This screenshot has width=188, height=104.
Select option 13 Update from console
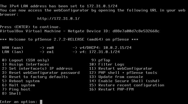click(x=116, y=77)
